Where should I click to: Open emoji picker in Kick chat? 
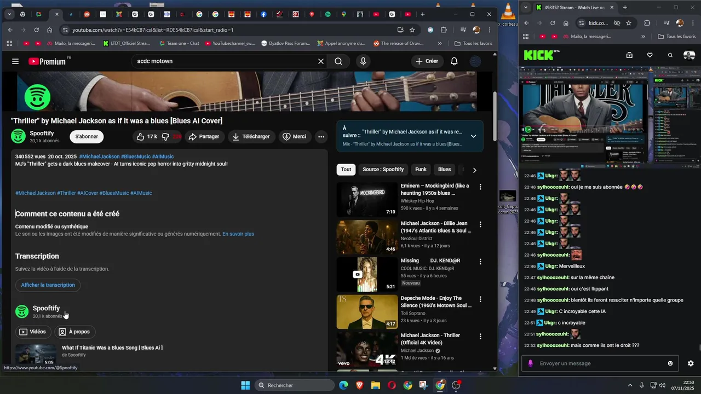click(670, 363)
